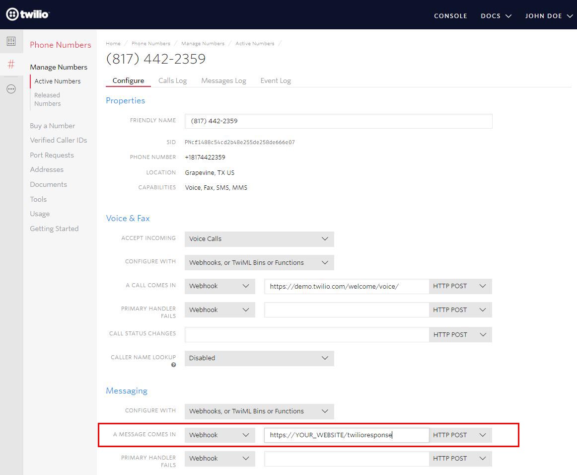Open Call Status Changes HTTP POST dropdown
577x475 pixels.
pos(460,335)
